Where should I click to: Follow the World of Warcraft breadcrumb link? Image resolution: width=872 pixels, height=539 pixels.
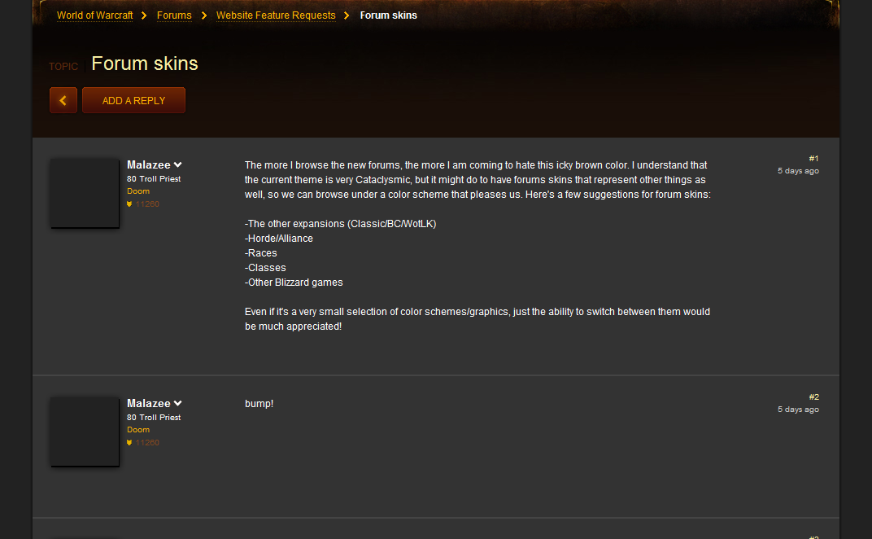point(94,15)
